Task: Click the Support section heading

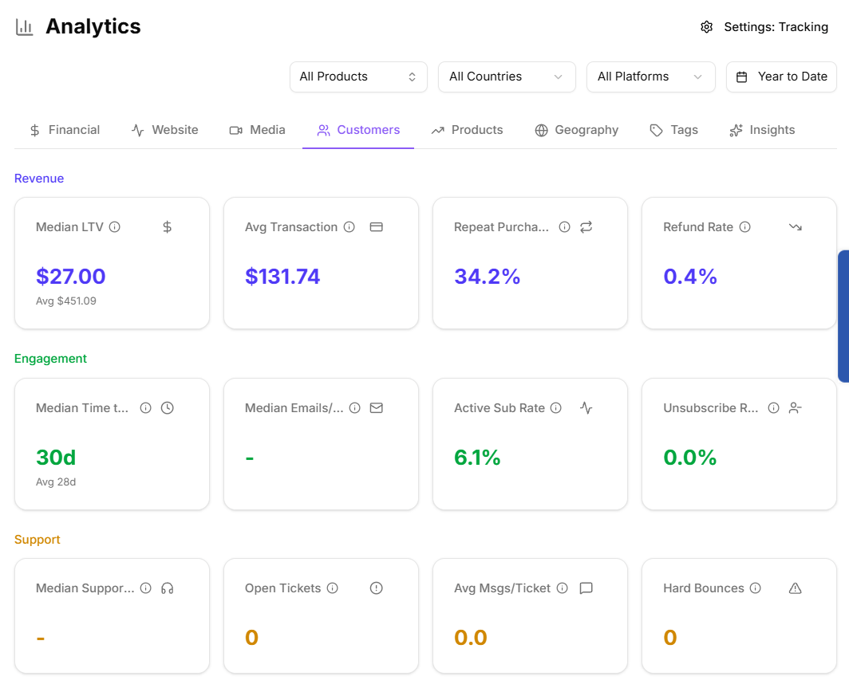Action: tap(38, 540)
